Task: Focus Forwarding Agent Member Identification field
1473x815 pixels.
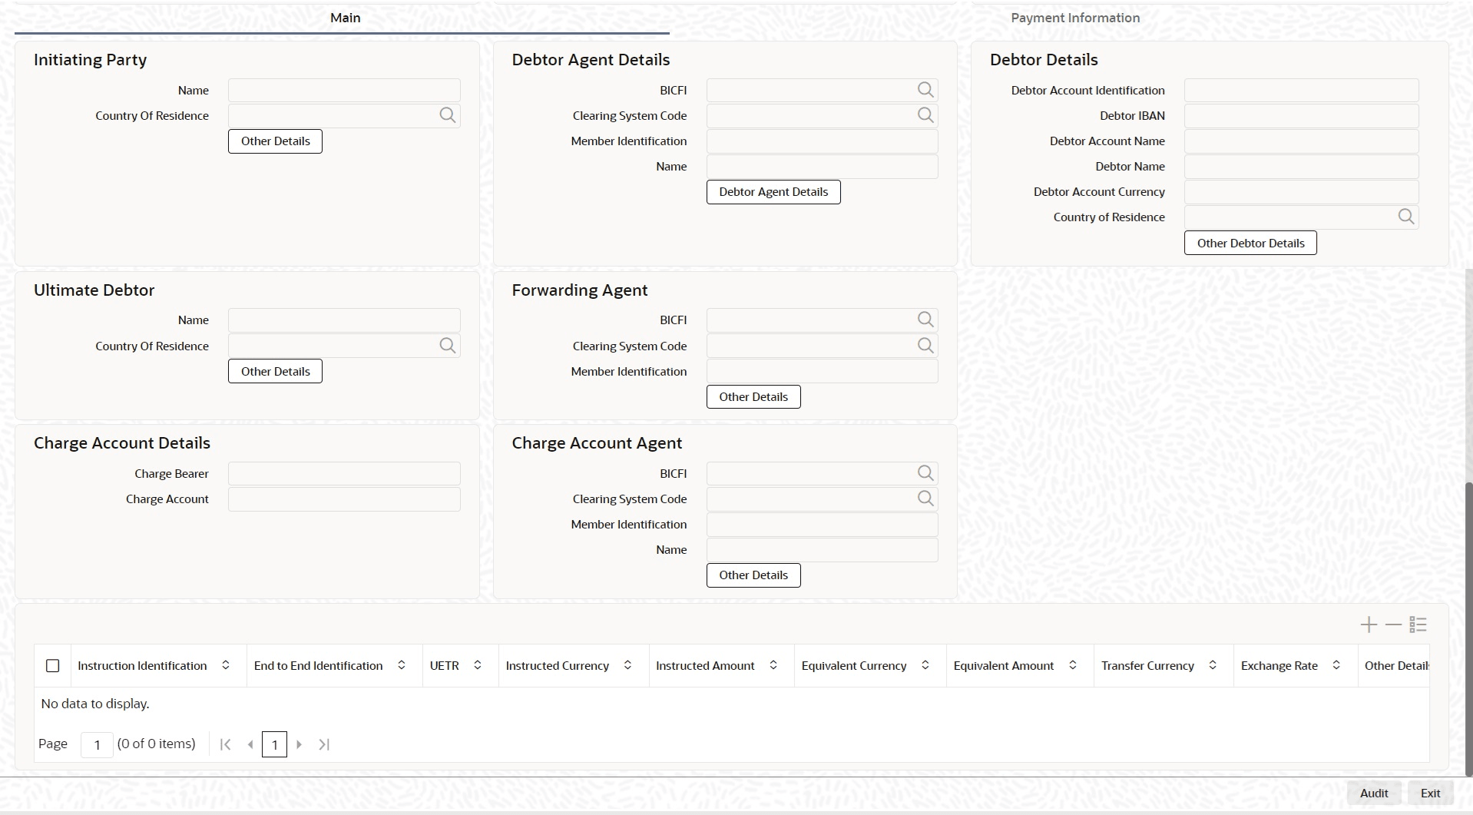Action: coord(822,371)
